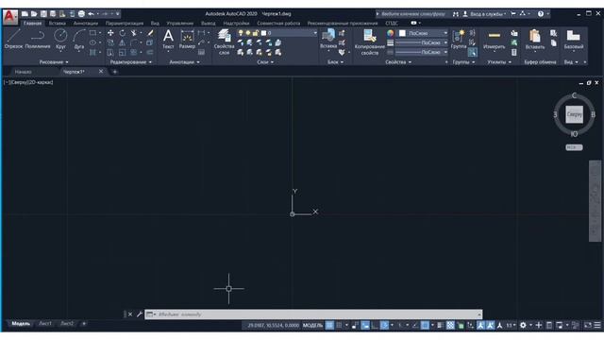Open the Параметризация ribbon tab
The height and width of the screenshot is (340, 604).
point(125,23)
